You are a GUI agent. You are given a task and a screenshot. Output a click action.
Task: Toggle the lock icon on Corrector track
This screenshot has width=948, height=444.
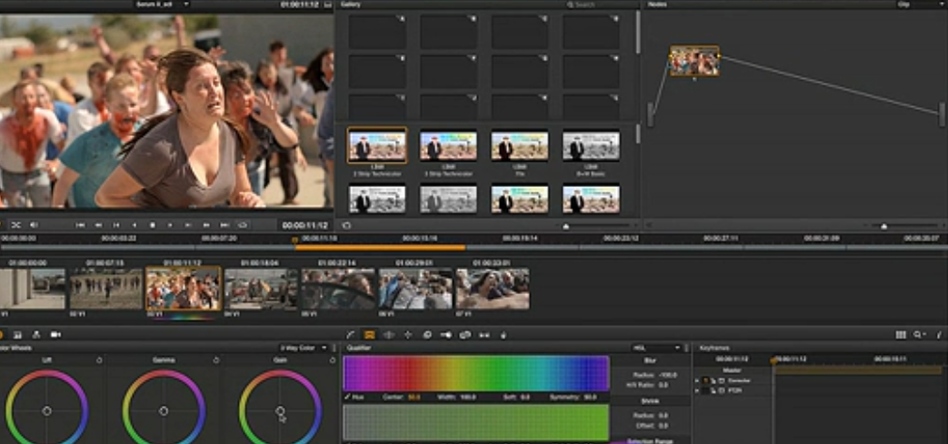[714, 380]
